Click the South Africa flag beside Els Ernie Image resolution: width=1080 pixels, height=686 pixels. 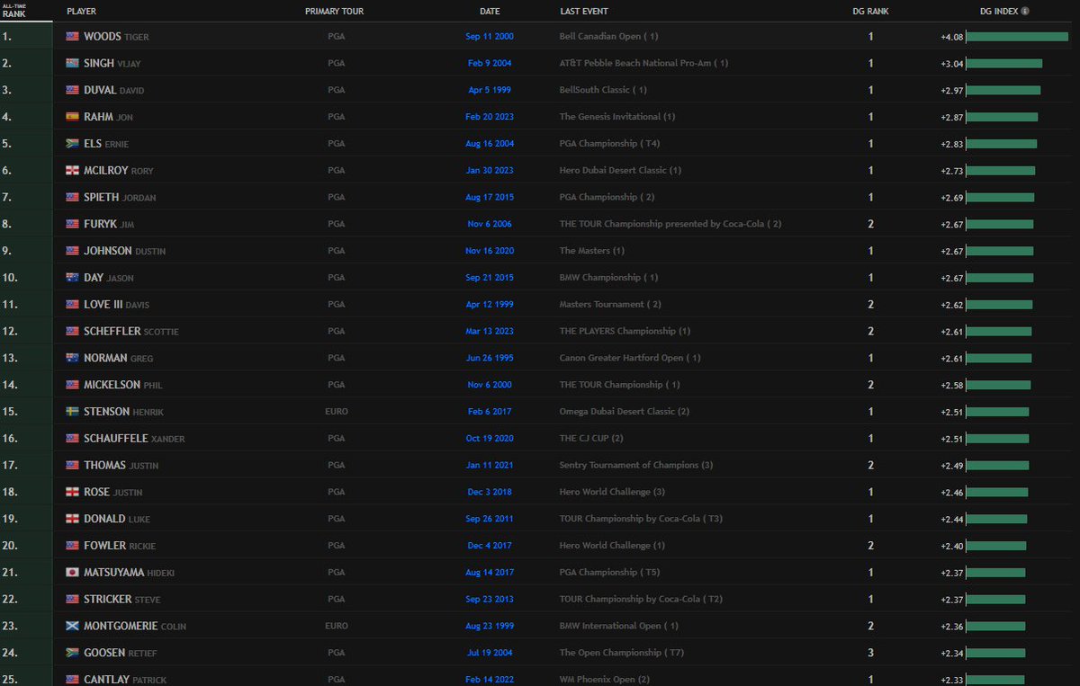tap(72, 144)
